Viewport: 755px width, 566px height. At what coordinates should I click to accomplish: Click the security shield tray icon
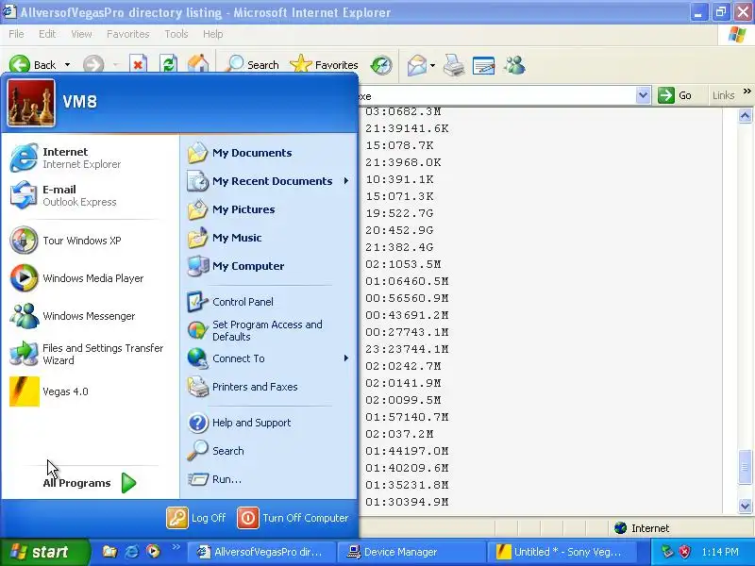pyautogui.click(x=685, y=552)
